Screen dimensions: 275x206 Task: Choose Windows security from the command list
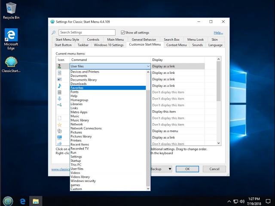(x=108, y=181)
